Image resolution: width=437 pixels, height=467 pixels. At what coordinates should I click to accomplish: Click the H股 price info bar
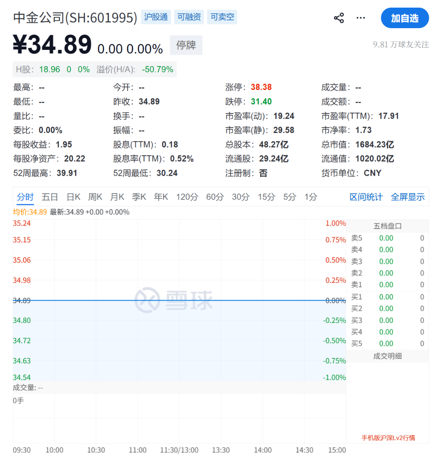pos(94,70)
